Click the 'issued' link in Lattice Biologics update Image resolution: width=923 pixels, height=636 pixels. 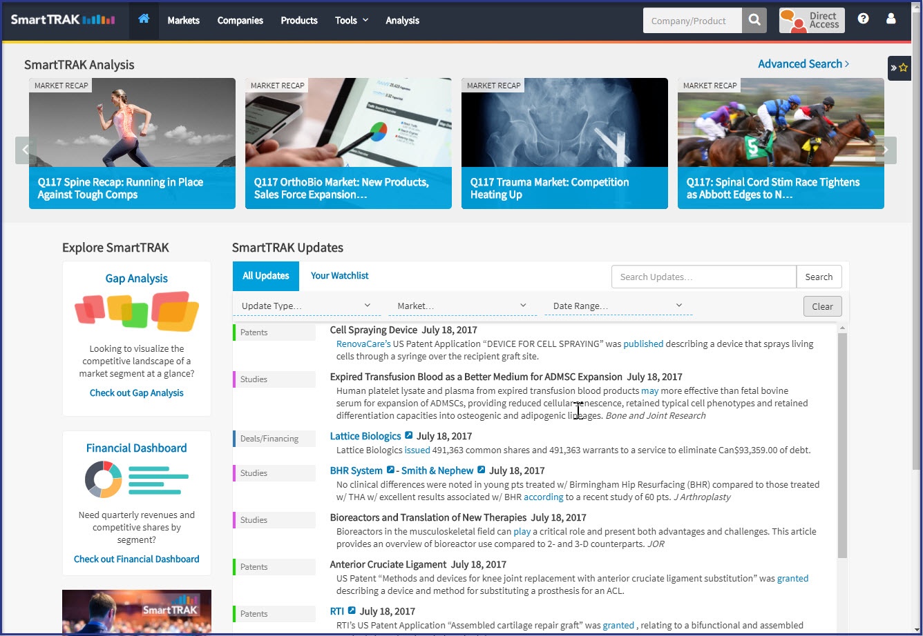coord(417,450)
